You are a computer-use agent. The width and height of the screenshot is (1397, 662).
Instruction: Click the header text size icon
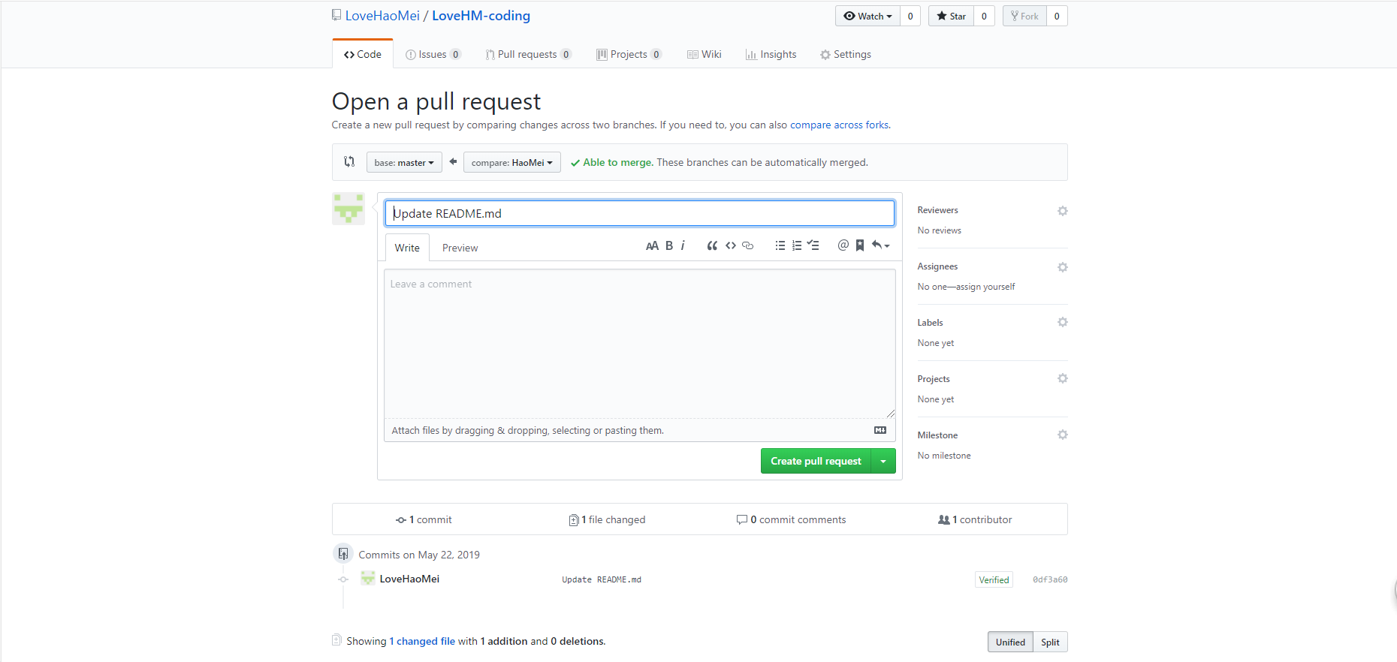(652, 245)
